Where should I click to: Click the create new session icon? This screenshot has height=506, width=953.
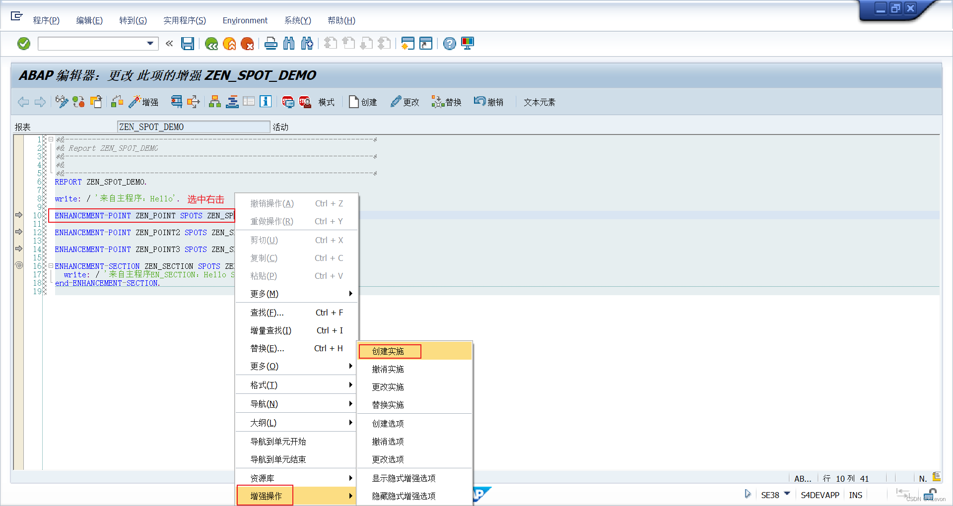pyautogui.click(x=408, y=44)
